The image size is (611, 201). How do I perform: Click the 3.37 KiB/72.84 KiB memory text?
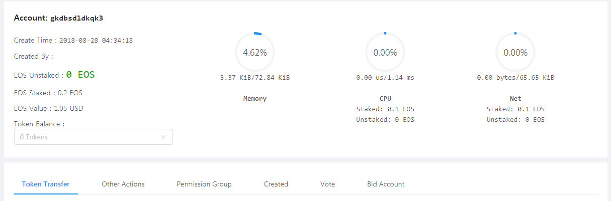(255, 78)
